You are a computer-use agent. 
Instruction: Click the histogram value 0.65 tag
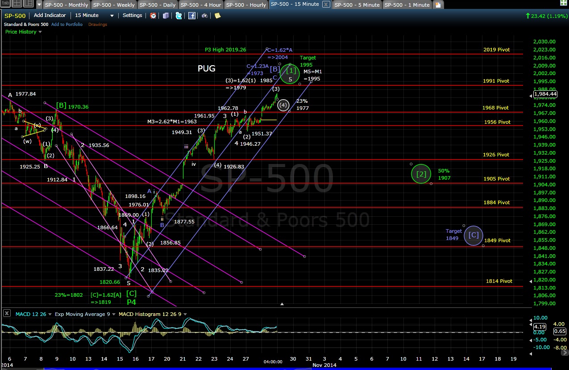coord(559,331)
